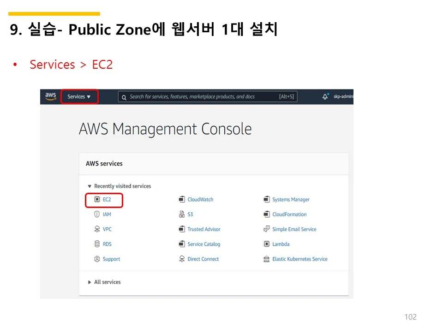Click the magnifier icon in the search bar
This screenshot has width=443, height=332.
pos(124,98)
